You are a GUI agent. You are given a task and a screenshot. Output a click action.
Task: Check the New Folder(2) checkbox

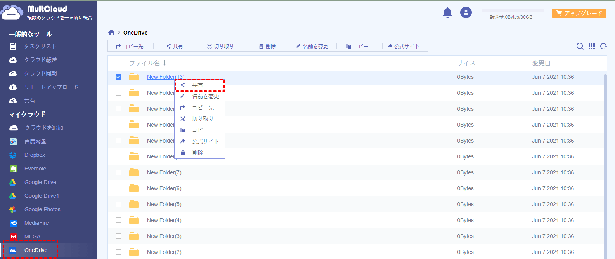pyautogui.click(x=118, y=252)
